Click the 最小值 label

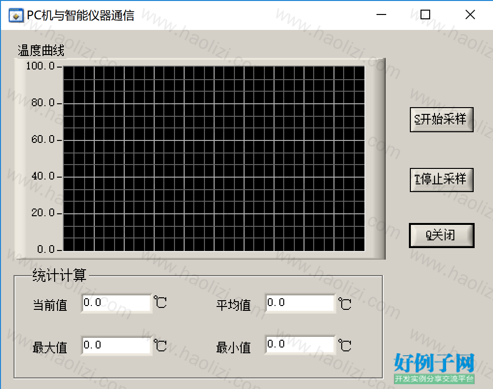233,347
